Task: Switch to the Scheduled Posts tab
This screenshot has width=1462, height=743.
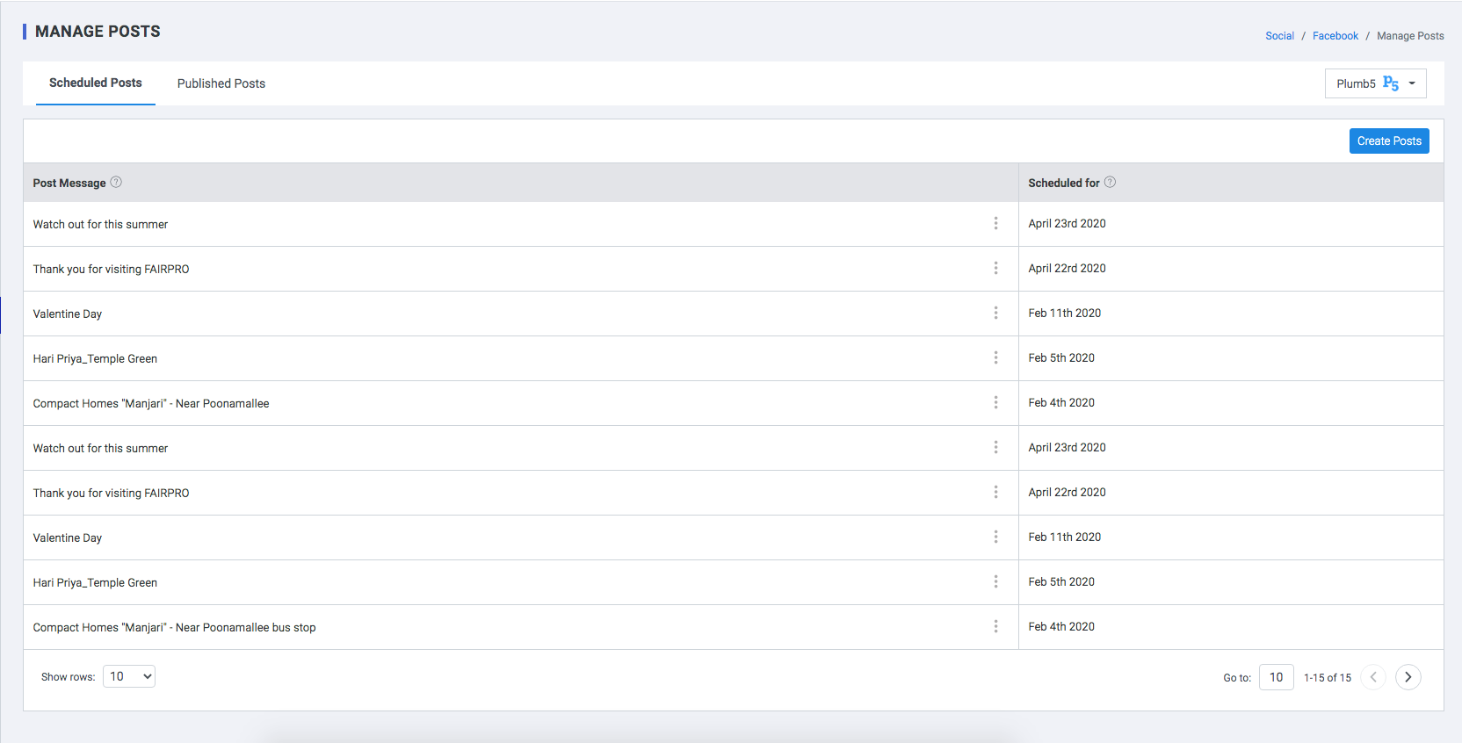Action: tap(96, 83)
